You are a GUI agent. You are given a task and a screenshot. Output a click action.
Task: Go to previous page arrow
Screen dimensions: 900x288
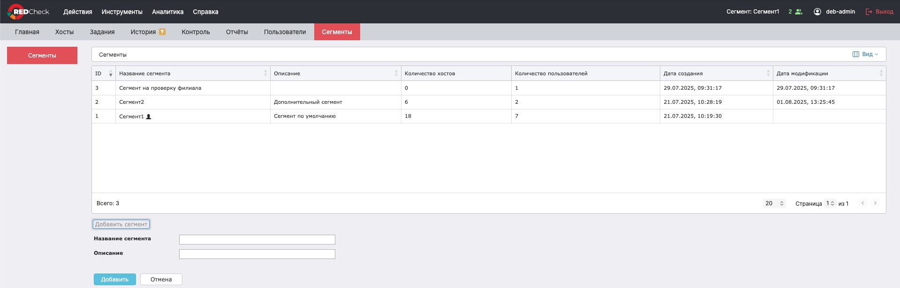[x=862, y=203]
